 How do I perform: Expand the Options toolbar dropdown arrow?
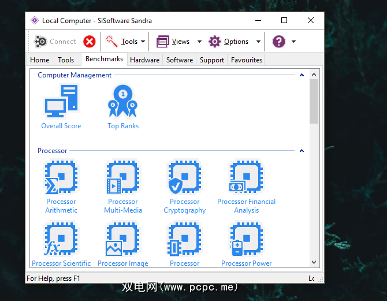tap(258, 42)
